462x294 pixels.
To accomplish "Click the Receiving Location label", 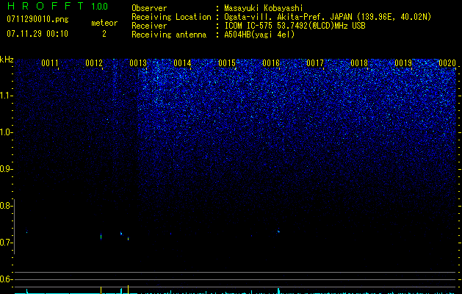I will click(x=171, y=17).
